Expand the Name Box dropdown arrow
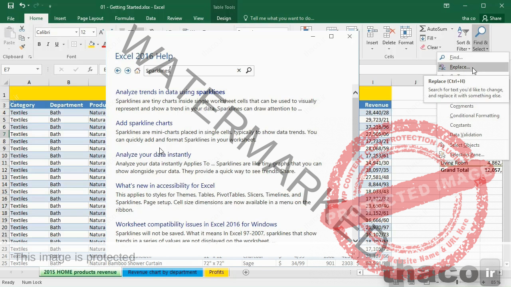511x287 pixels. 38,69
